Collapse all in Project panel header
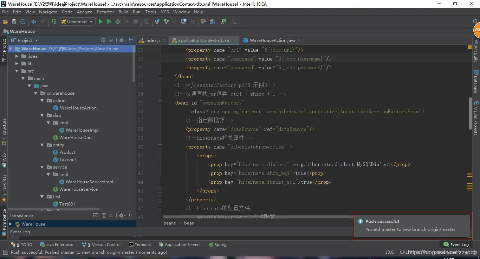480x259 pixels. 111,40
